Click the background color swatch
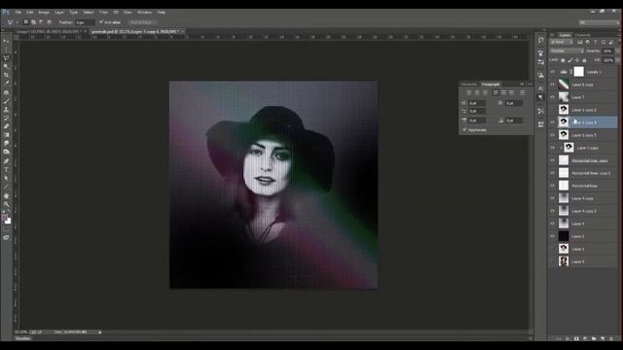The height and width of the screenshot is (350, 623). pos(9,221)
